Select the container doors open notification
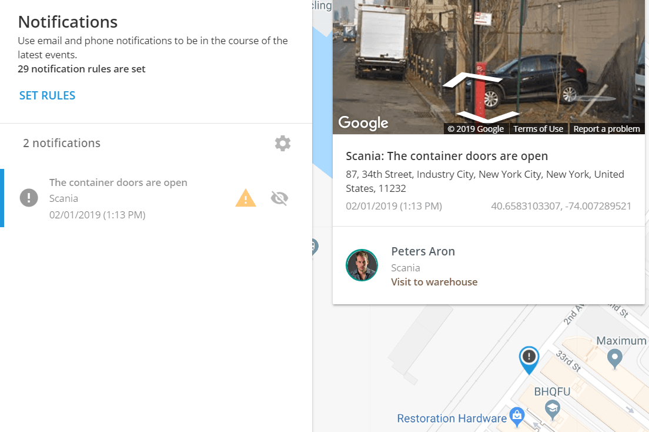Image resolution: width=649 pixels, height=432 pixels. (x=156, y=198)
